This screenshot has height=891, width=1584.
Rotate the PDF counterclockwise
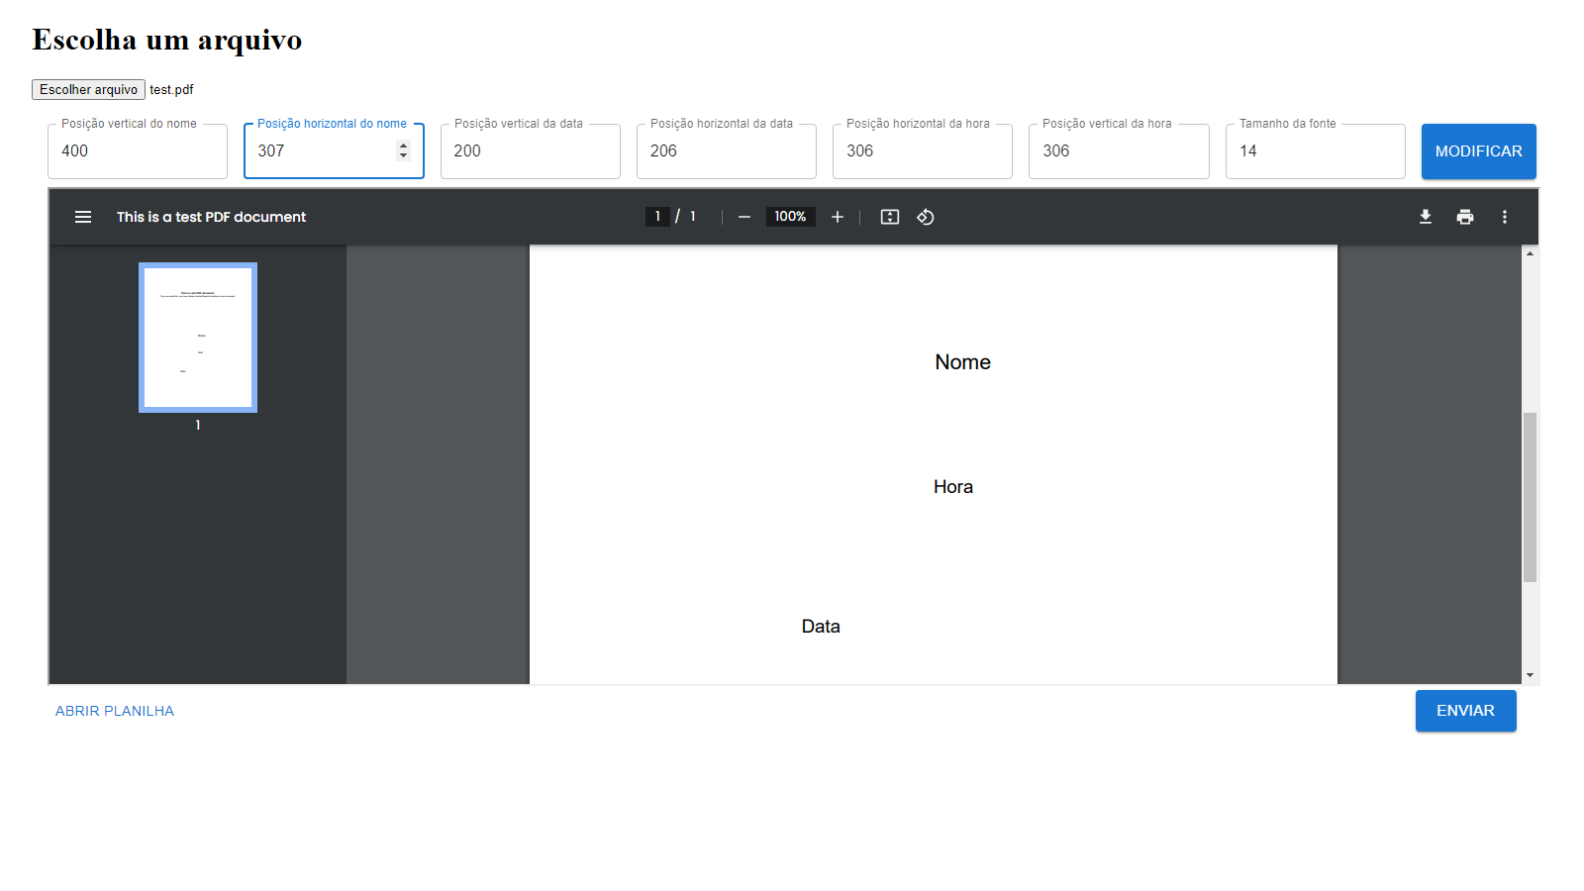tap(926, 217)
